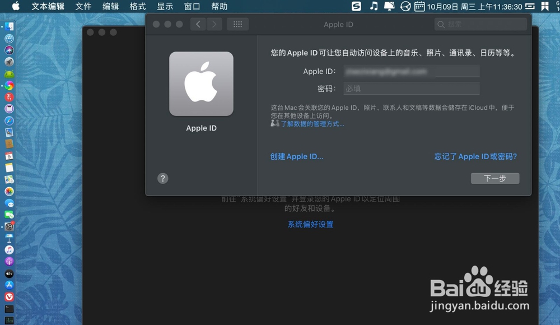Click the 密码 password input field
560x325 pixels.
pyautogui.click(x=411, y=88)
